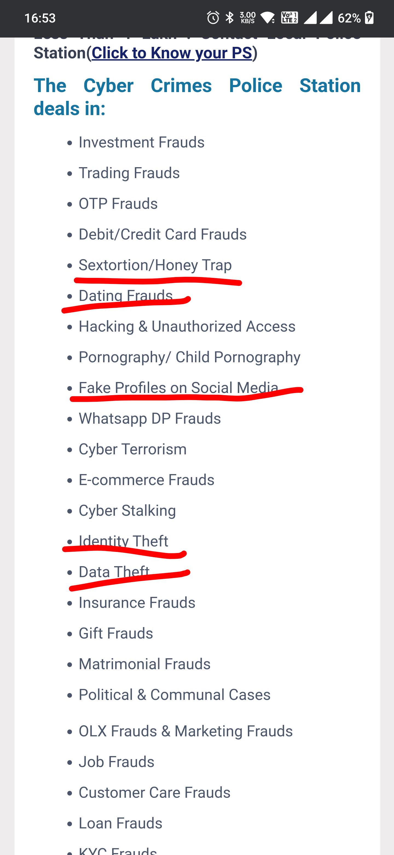The height and width of the screenshot is (855, 394).
Task: Tap the Data Theft list entry
Action: click(114, 572)
